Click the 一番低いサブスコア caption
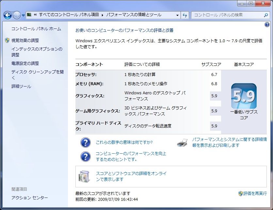273x210 pixels. (x=244, y=115)
